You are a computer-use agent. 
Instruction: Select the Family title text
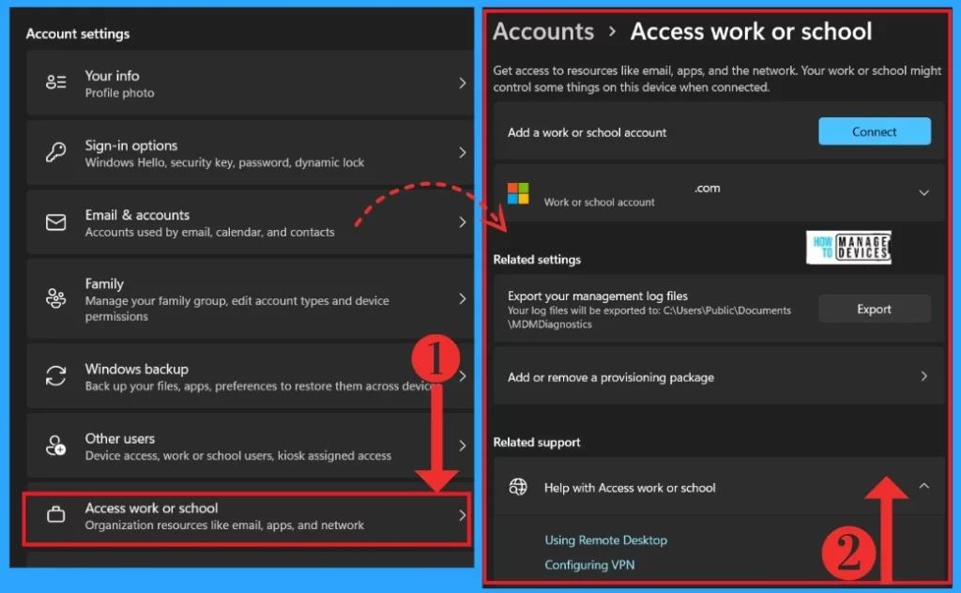coord(104,284)
